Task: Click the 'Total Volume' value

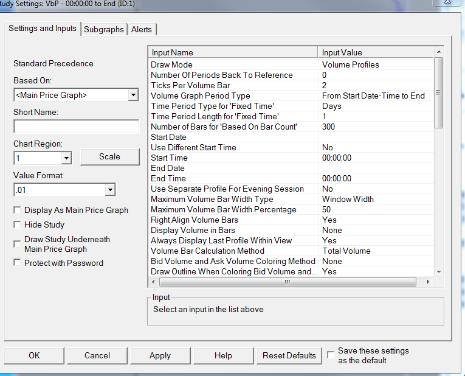Action: pyautogui.click(x=346, y=251)
